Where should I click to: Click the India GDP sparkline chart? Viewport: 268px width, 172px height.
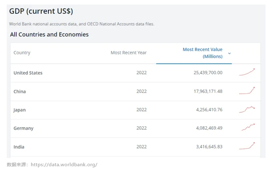(247, 146)
